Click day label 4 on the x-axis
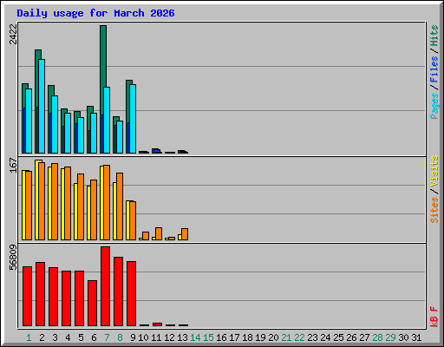 (x=68, y=337)
